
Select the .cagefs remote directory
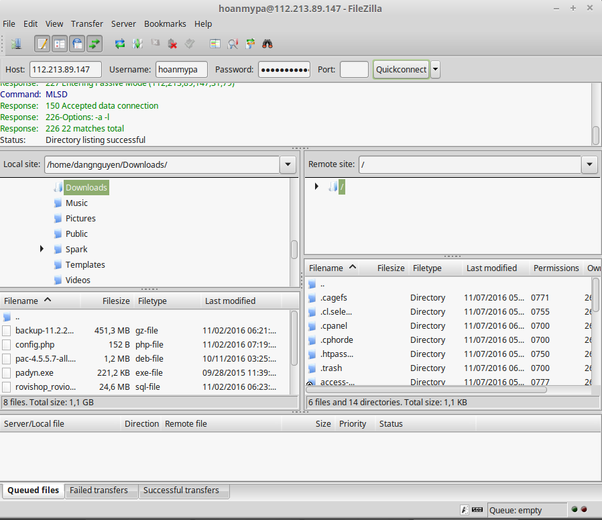tap(448, 298)
